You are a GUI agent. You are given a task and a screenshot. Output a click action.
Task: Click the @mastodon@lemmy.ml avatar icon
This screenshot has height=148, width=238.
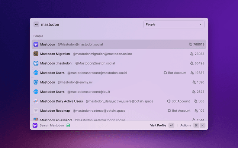pos(36,82)
